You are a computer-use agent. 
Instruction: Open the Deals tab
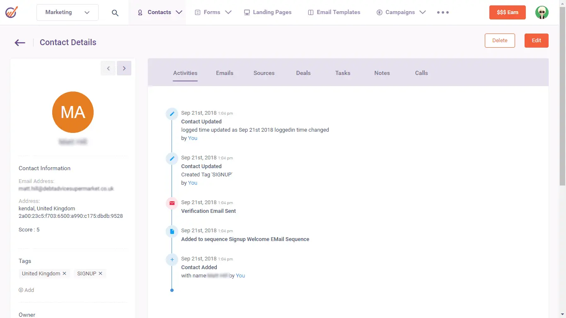coord(303,73)
